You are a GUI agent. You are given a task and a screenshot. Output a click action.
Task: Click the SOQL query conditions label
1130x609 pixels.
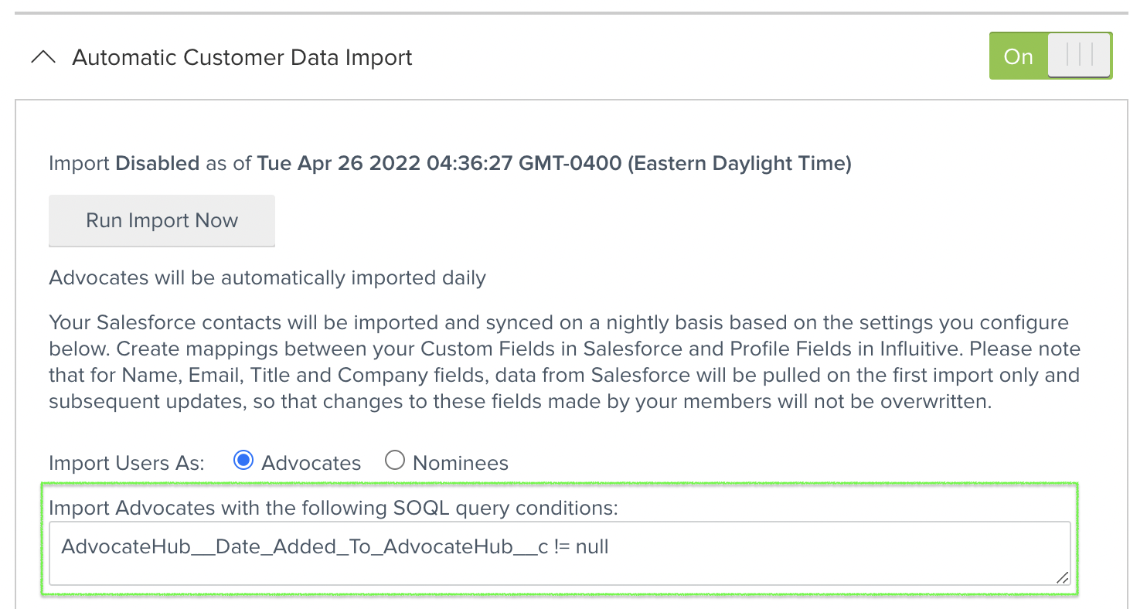(334, 508)
